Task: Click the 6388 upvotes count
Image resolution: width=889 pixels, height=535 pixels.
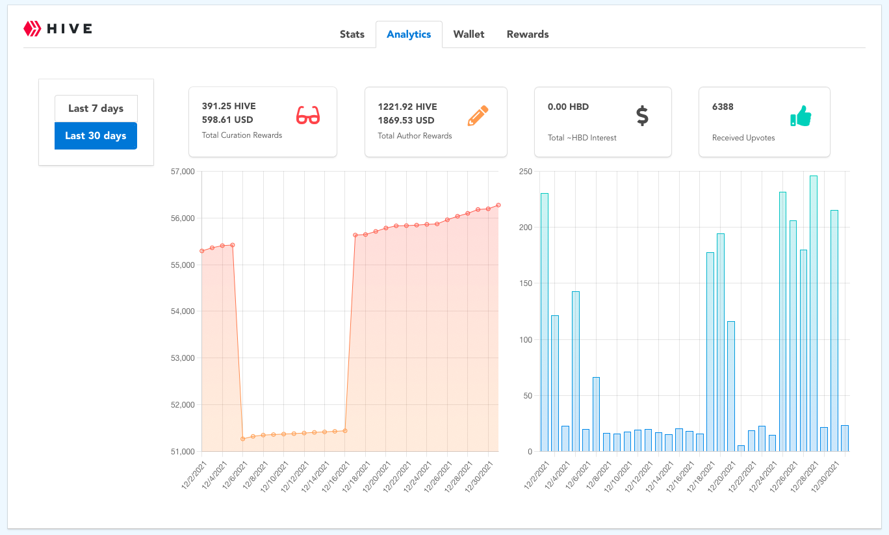Action: tap(723, 107)
